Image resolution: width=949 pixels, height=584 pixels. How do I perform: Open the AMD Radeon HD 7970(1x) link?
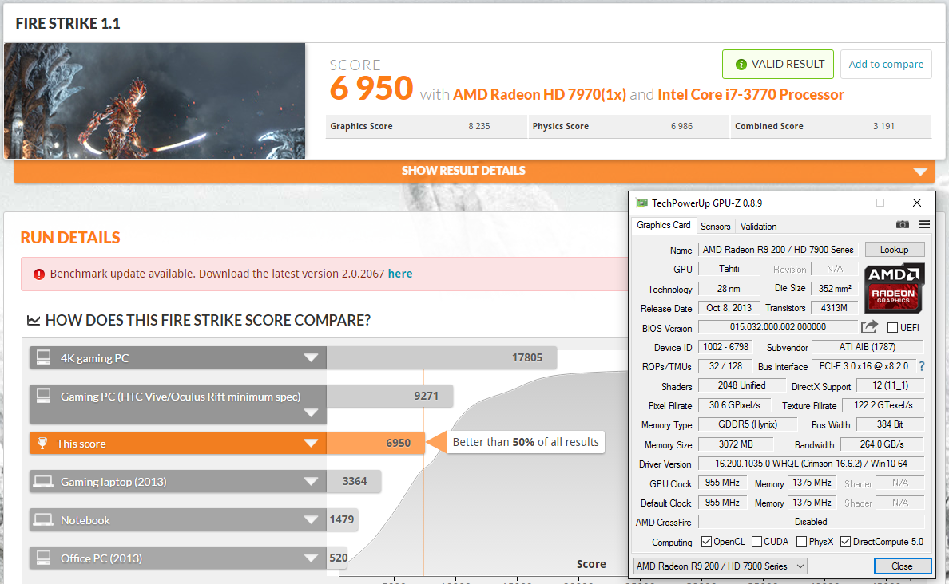coord(539,95)
